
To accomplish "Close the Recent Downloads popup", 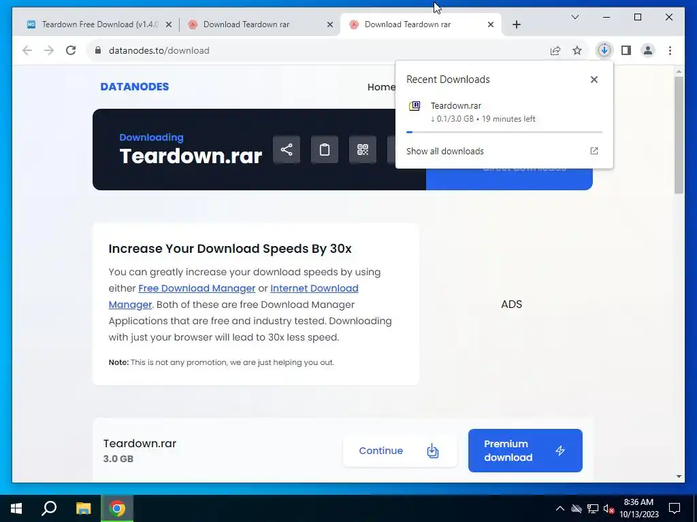I will pos(594,80).
